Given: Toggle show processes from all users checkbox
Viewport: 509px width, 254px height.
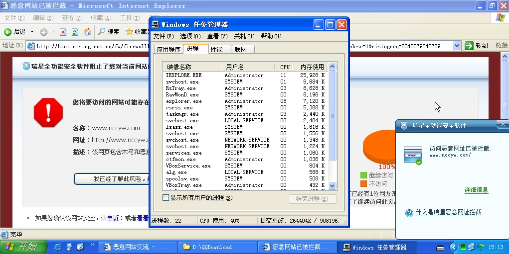Looking at the screenshot, I should click(x=166, y=198).
